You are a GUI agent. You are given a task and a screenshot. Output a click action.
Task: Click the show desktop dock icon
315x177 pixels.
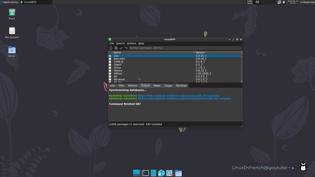pos(136,173)
